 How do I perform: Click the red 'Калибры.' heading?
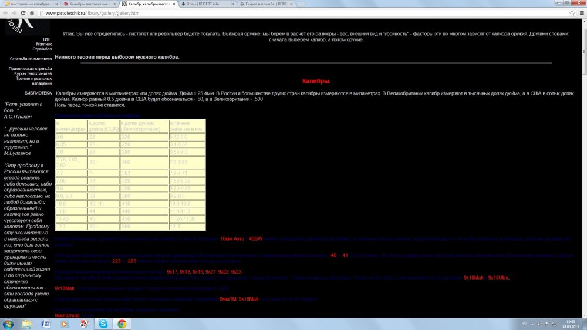click(316, 81)
